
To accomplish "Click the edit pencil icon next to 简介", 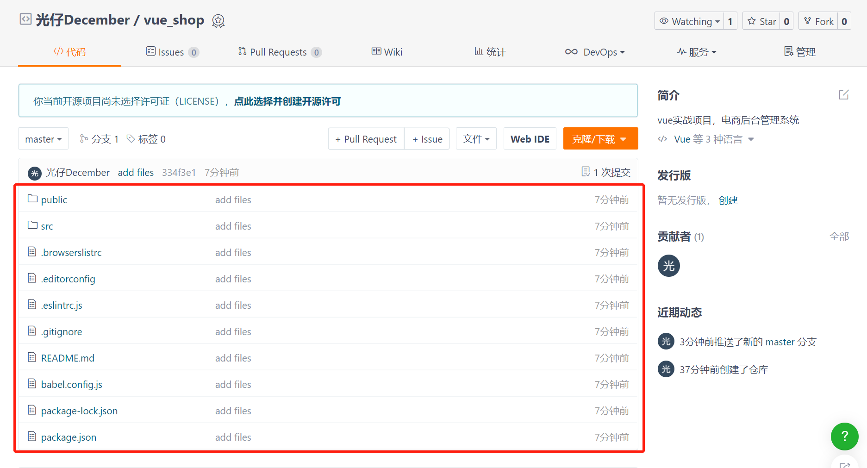I will click(843, 94).
